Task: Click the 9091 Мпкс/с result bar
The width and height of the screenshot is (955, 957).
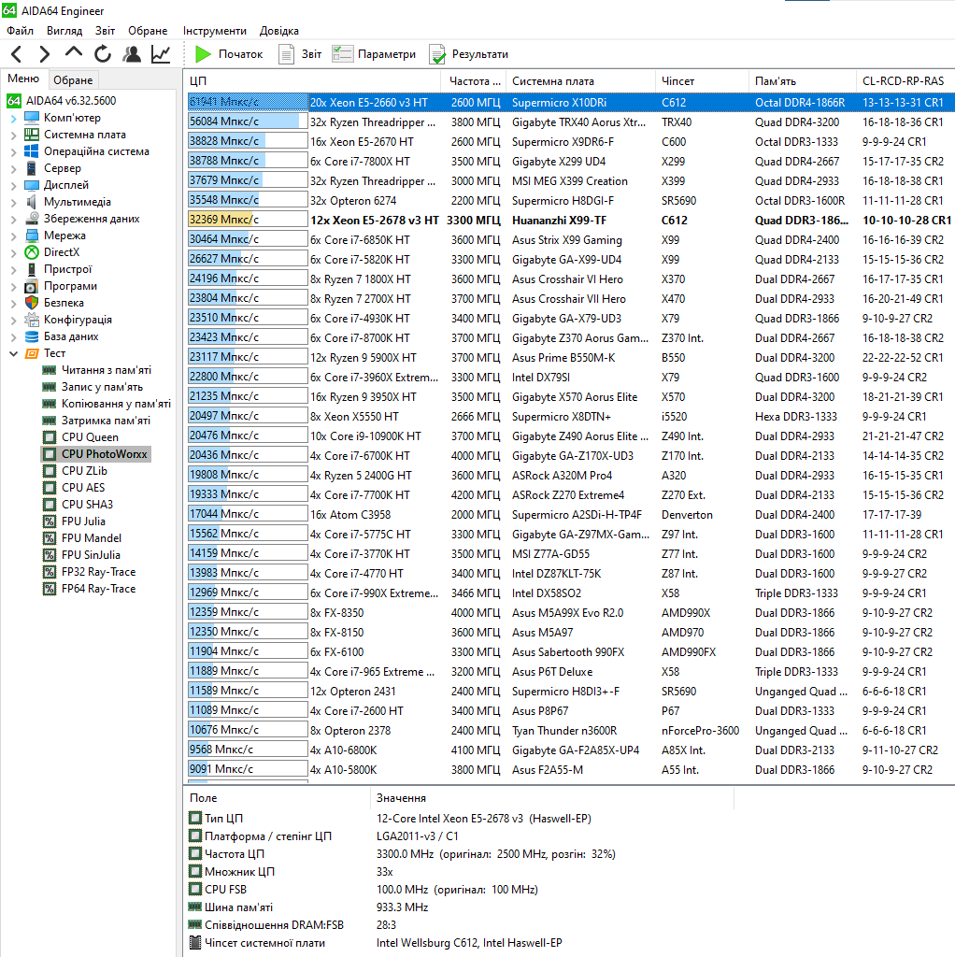Action: 248,769
